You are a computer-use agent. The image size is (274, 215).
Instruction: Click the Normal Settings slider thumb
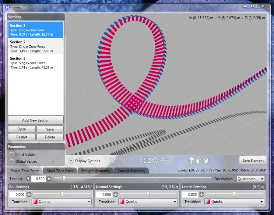(148, 194)
